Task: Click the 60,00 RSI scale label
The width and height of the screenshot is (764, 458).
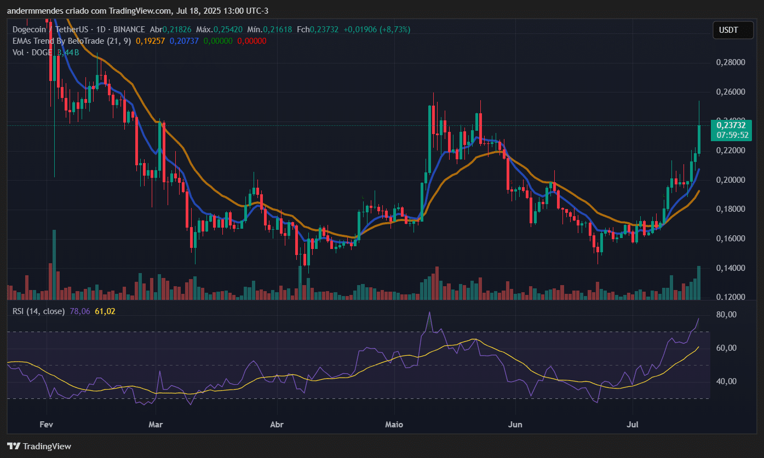Action: coord(727,348)
